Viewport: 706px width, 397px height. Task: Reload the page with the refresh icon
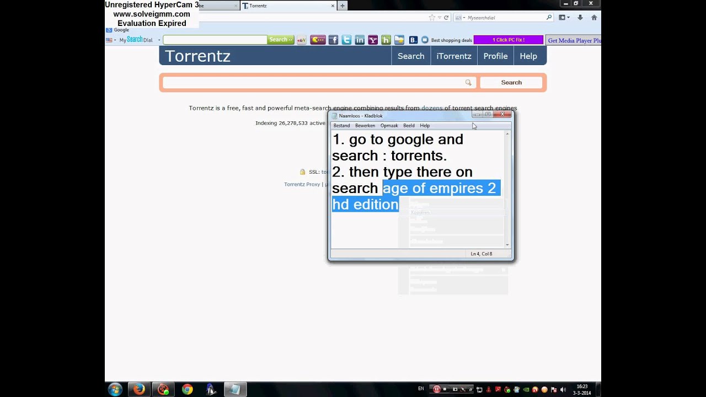point(446,17)
